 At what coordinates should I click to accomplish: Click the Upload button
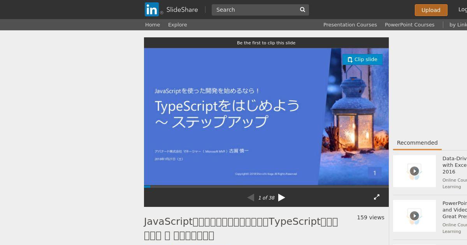431,10
